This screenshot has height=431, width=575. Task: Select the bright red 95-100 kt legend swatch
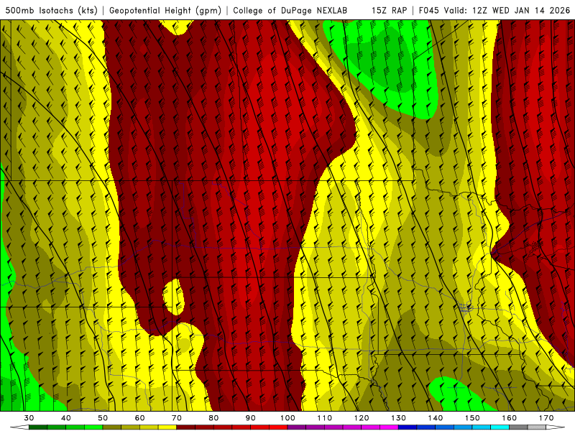tap(278, 427)
